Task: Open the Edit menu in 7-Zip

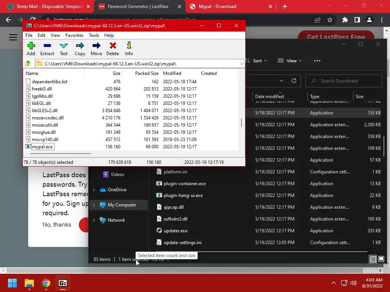Action: (41, 35)
